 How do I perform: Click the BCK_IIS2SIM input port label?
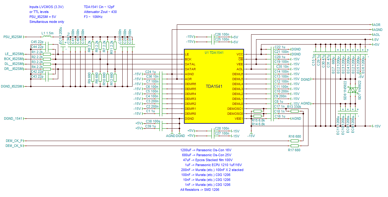[x=14, y=59]
